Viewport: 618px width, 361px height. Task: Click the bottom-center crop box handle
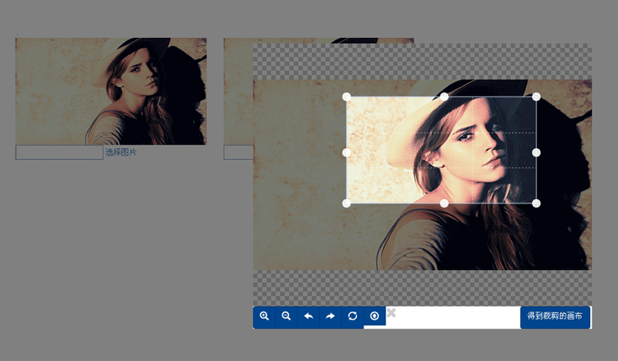pos(444,203)
